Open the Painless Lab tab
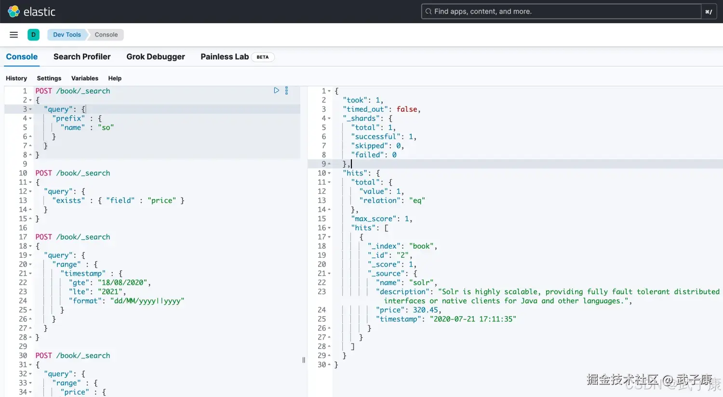 [x=225, y=57]
